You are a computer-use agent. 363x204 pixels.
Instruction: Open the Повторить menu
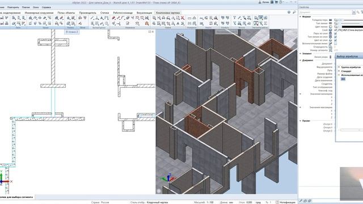point(13,7)
